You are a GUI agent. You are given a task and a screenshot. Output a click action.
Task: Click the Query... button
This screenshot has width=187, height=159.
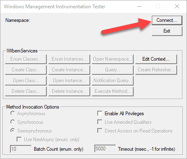click(x=113, y=70)
